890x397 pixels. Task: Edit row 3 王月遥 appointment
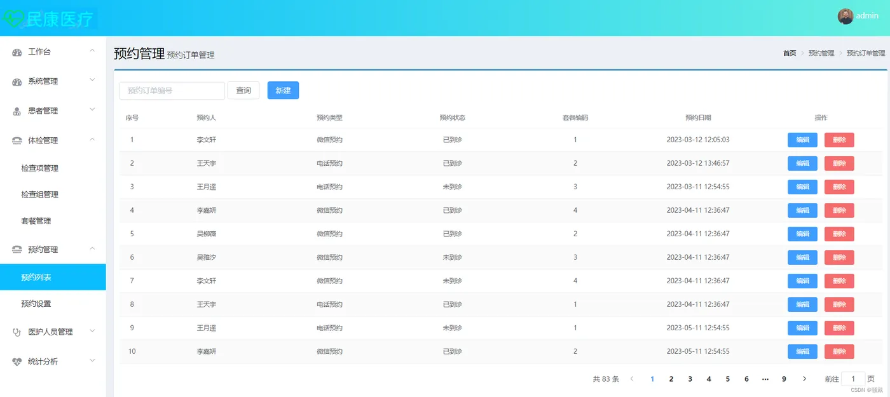coord(802,187)
